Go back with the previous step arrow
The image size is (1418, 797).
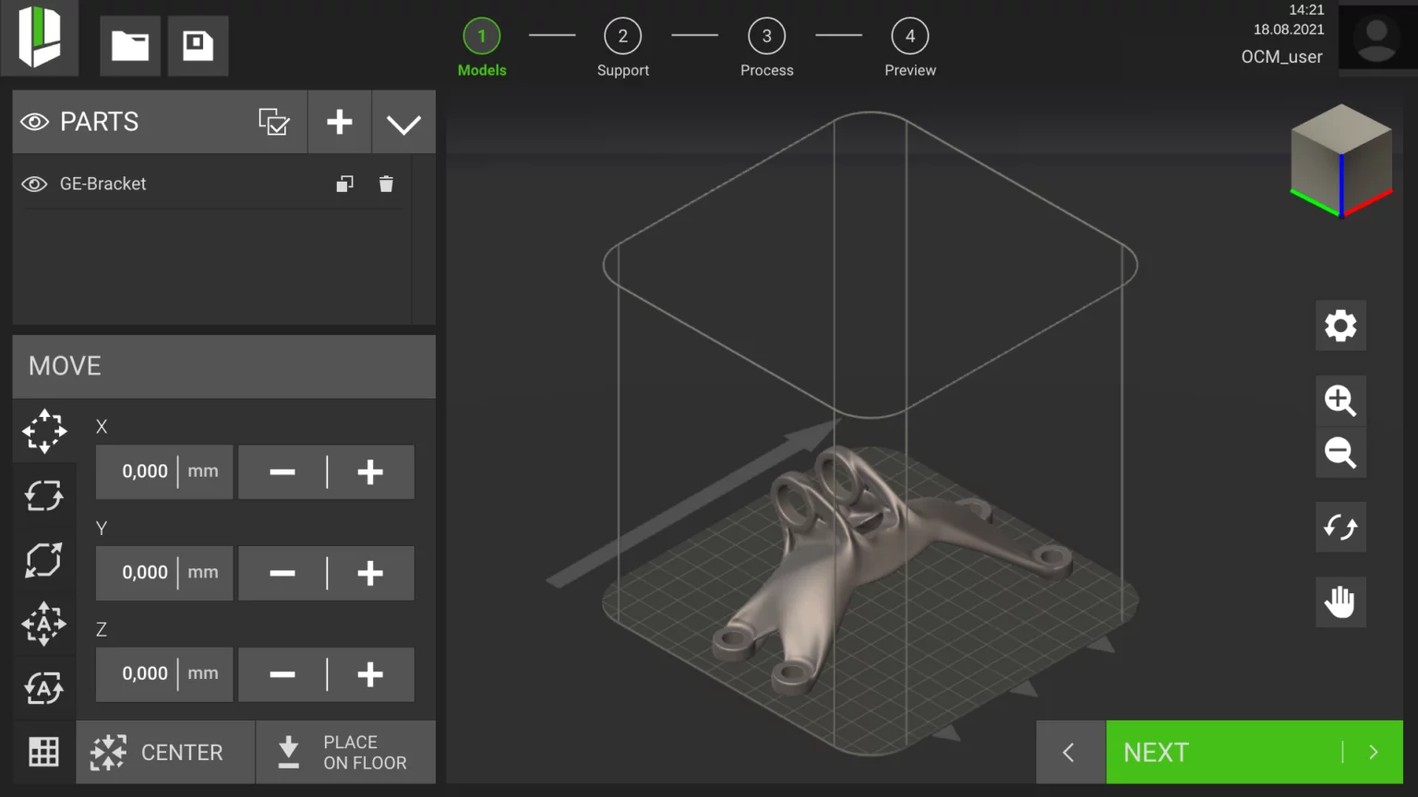[x=1069, y=752]
